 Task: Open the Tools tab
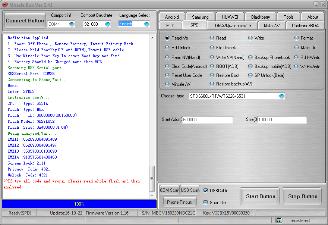coord(288,17)
